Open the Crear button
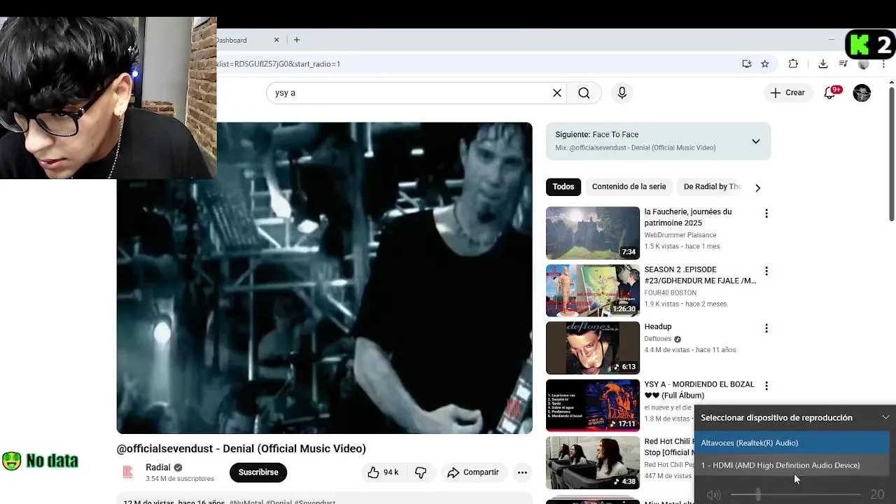The width and height of the screenshot is (896, 504). tap(787, 92)
